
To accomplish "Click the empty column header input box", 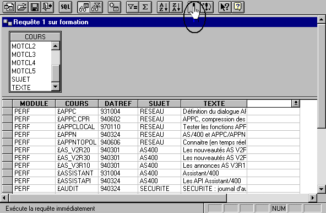I will click(x=269, y=104).
